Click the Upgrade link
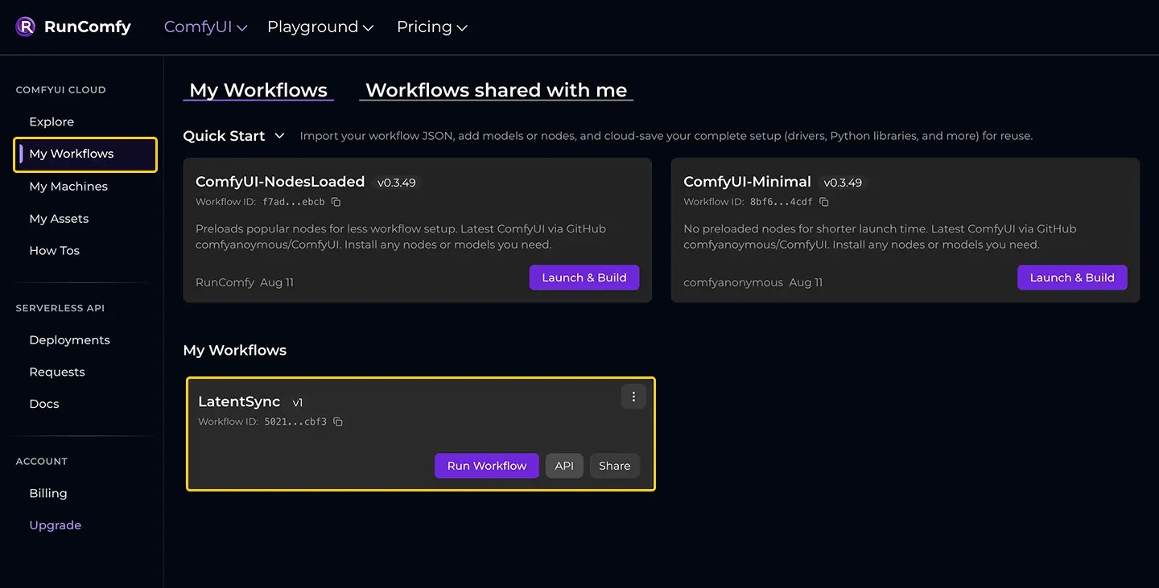 point(55,525)
